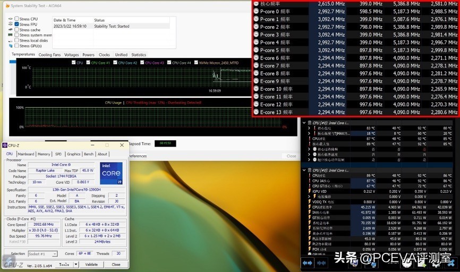Viewport: 460px width, 272px height.
Task: Click the Intel Core i9 logo in CPU-Z
Action: click(x=111, y=173)
